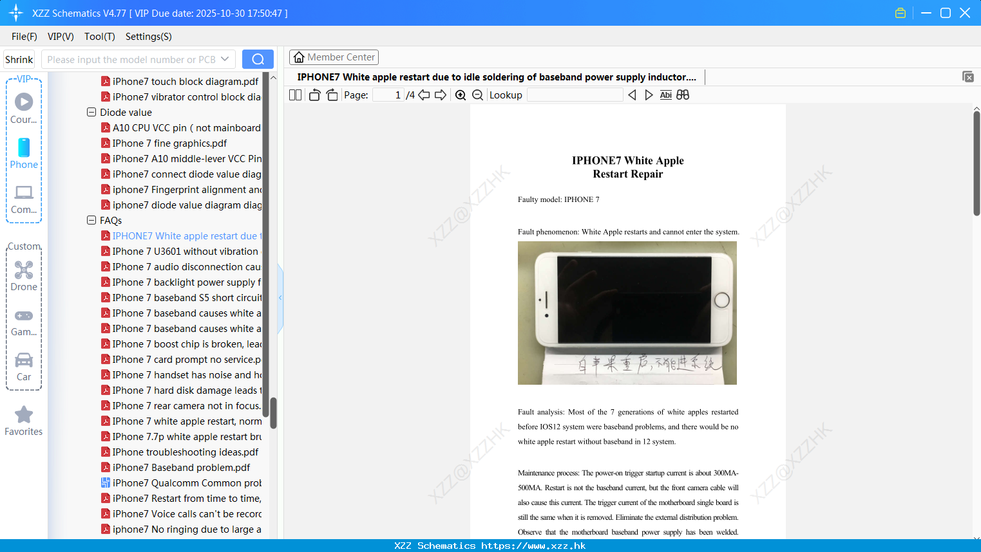
Task: Click the window restore icon beside document title
Action: tap(967, 77)
